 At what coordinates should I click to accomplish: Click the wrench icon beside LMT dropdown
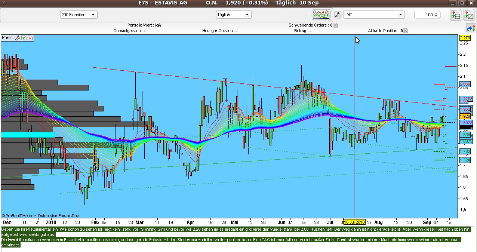337,15
